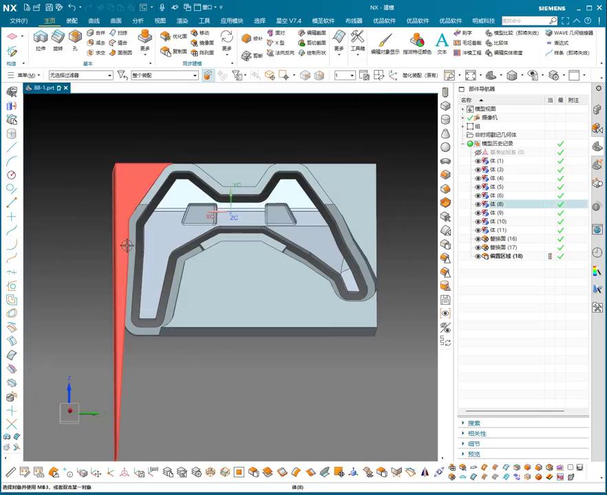Select 体 (10) in the part navigator

498,221
